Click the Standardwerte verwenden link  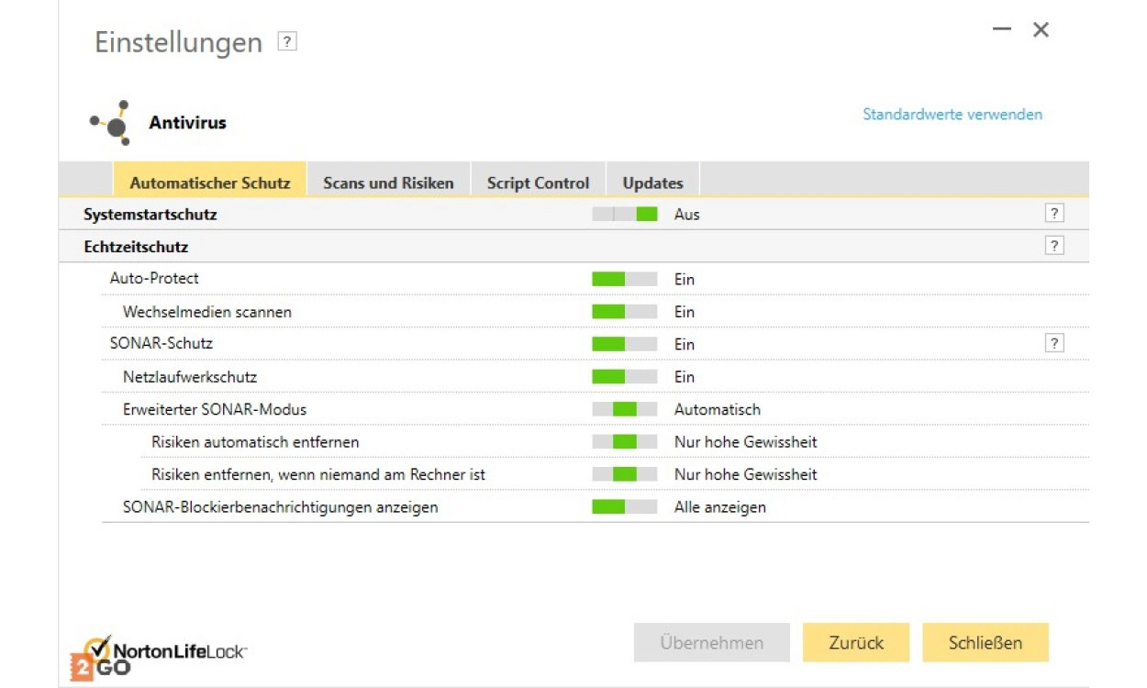[x=952, y=115]
